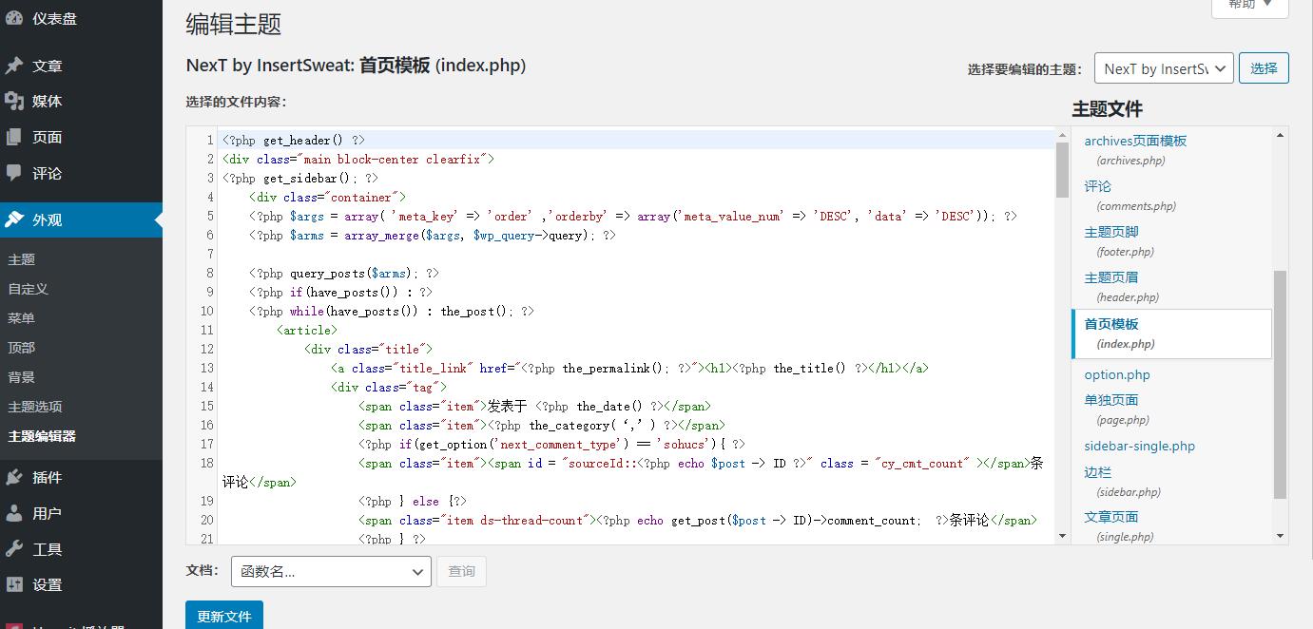The width and height of the screenshot is (1313, 629).
Task: Click the 插件 plug icon
Action: 14,477
